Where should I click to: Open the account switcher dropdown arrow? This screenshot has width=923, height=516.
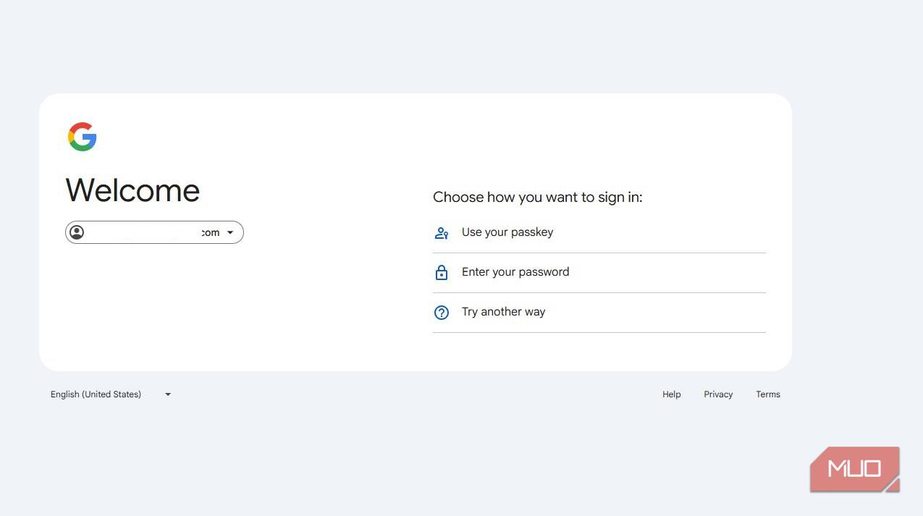click(x=230, y=232)
